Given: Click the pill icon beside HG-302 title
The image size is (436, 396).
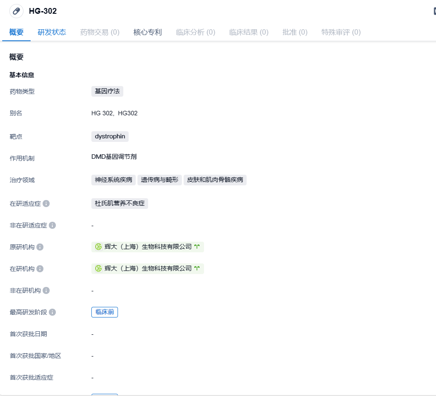Looking at the screenshot, I should point(16,11).
